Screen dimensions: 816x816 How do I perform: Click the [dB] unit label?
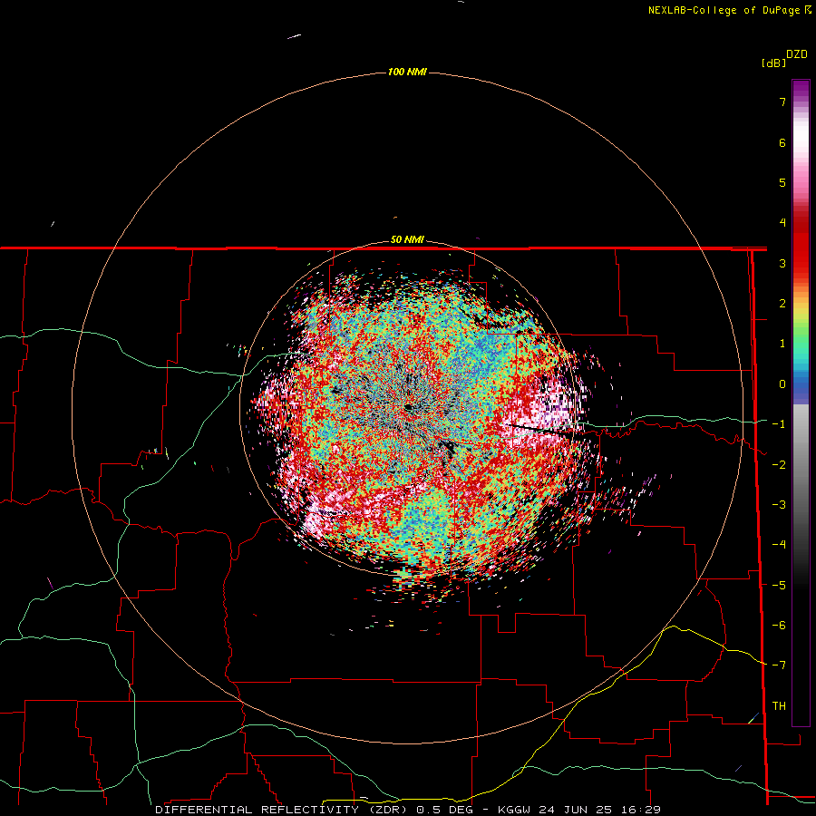[x=774, y=63]
